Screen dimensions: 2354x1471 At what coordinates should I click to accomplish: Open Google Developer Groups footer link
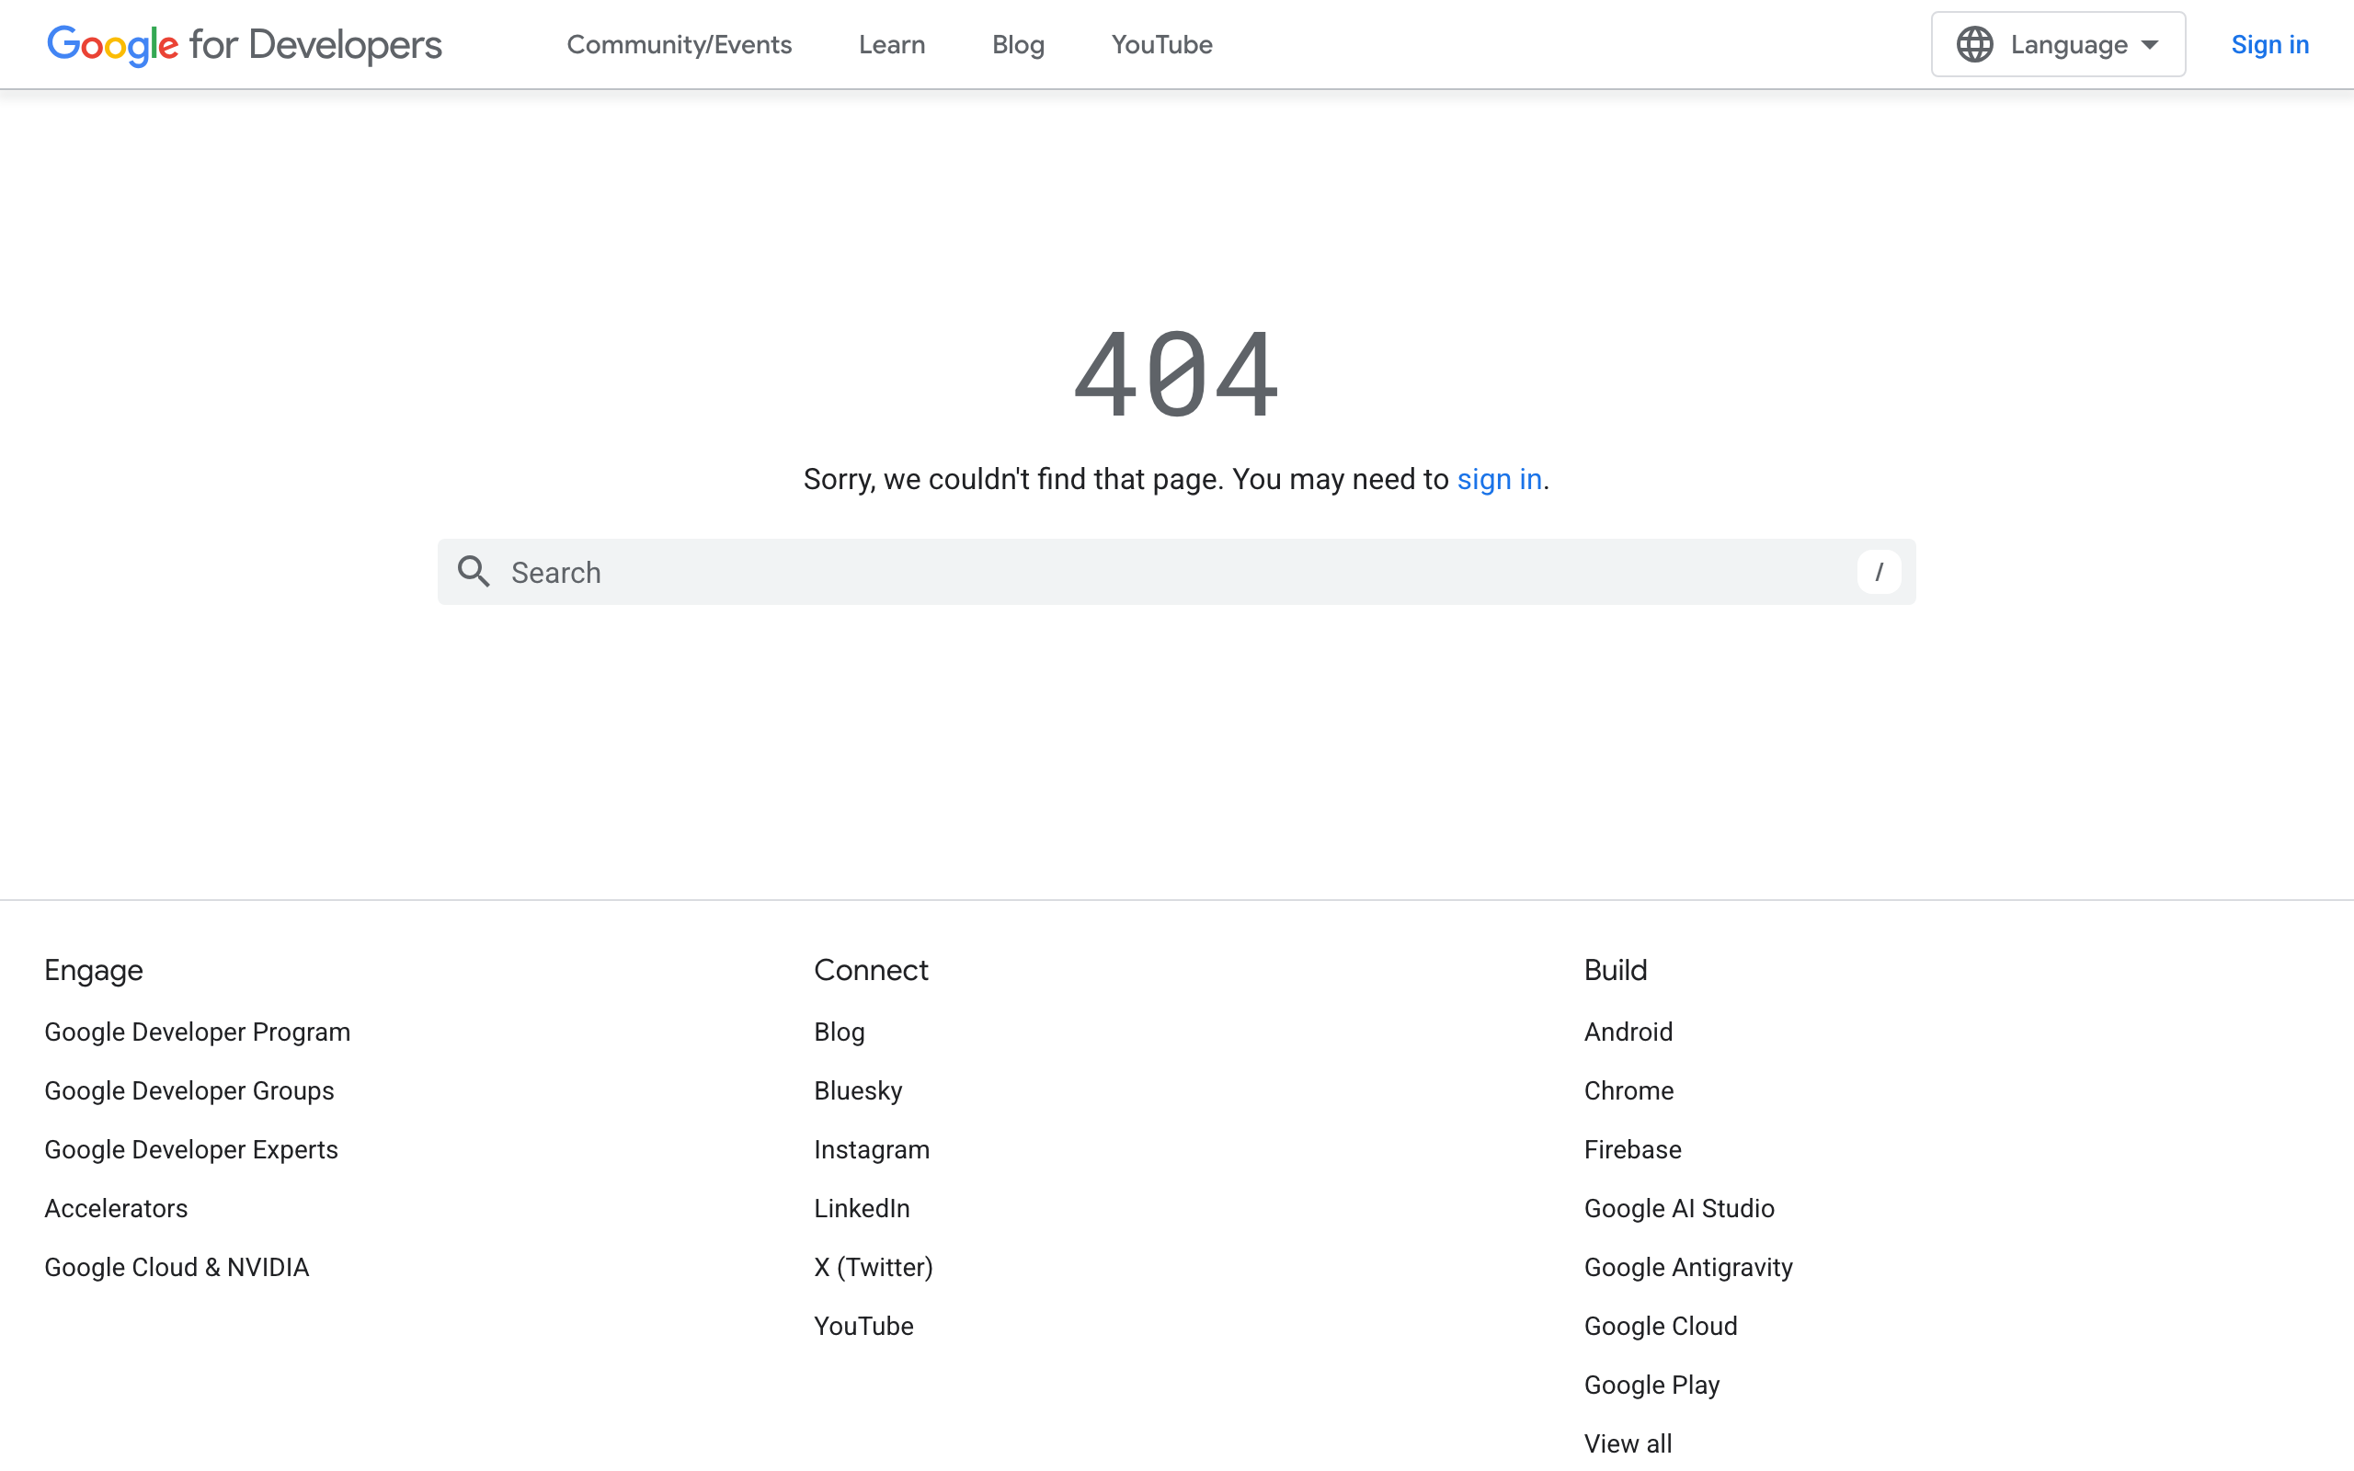(189, 1090)
